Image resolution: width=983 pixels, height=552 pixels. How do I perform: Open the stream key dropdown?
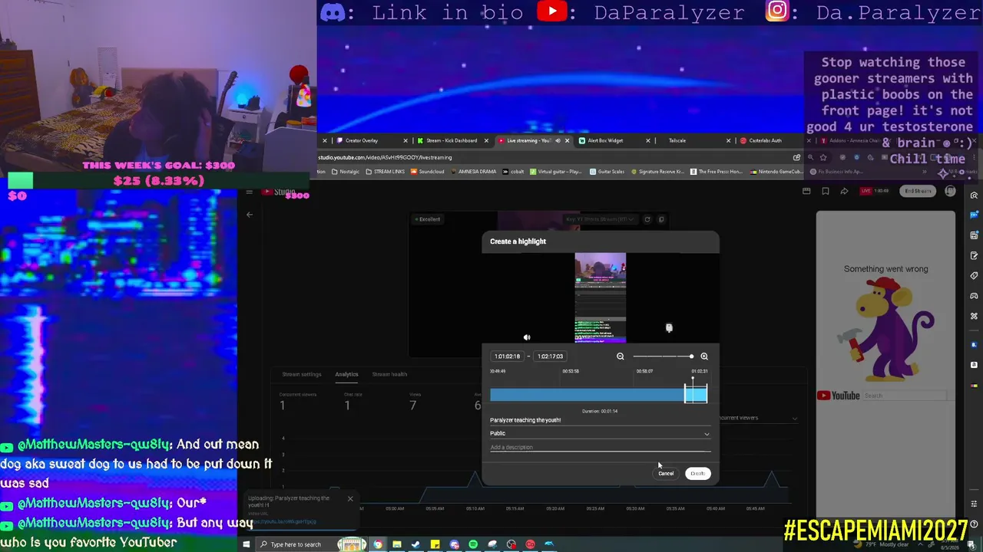coord(599,219)
